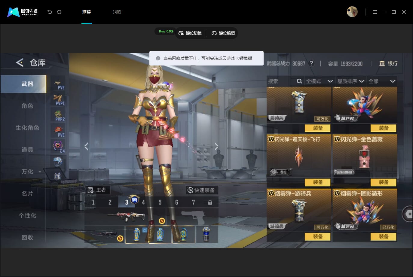
Task: Equip the 闪光弹-遁天梭-飞行 item
Action: pos(318,182)
